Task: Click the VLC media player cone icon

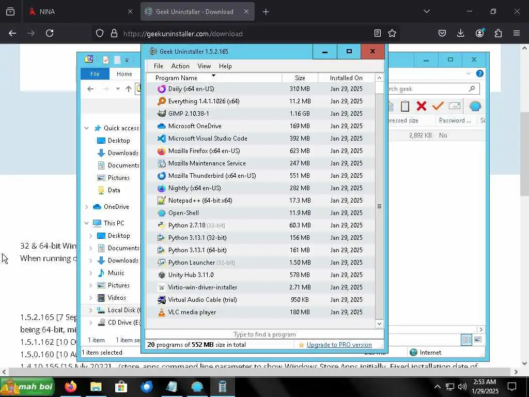Action: tap(162, 312)
